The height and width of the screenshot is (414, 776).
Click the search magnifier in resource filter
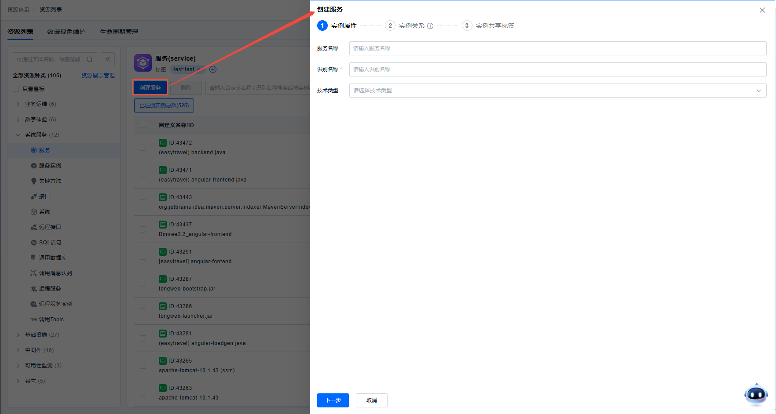pos(90,59)
